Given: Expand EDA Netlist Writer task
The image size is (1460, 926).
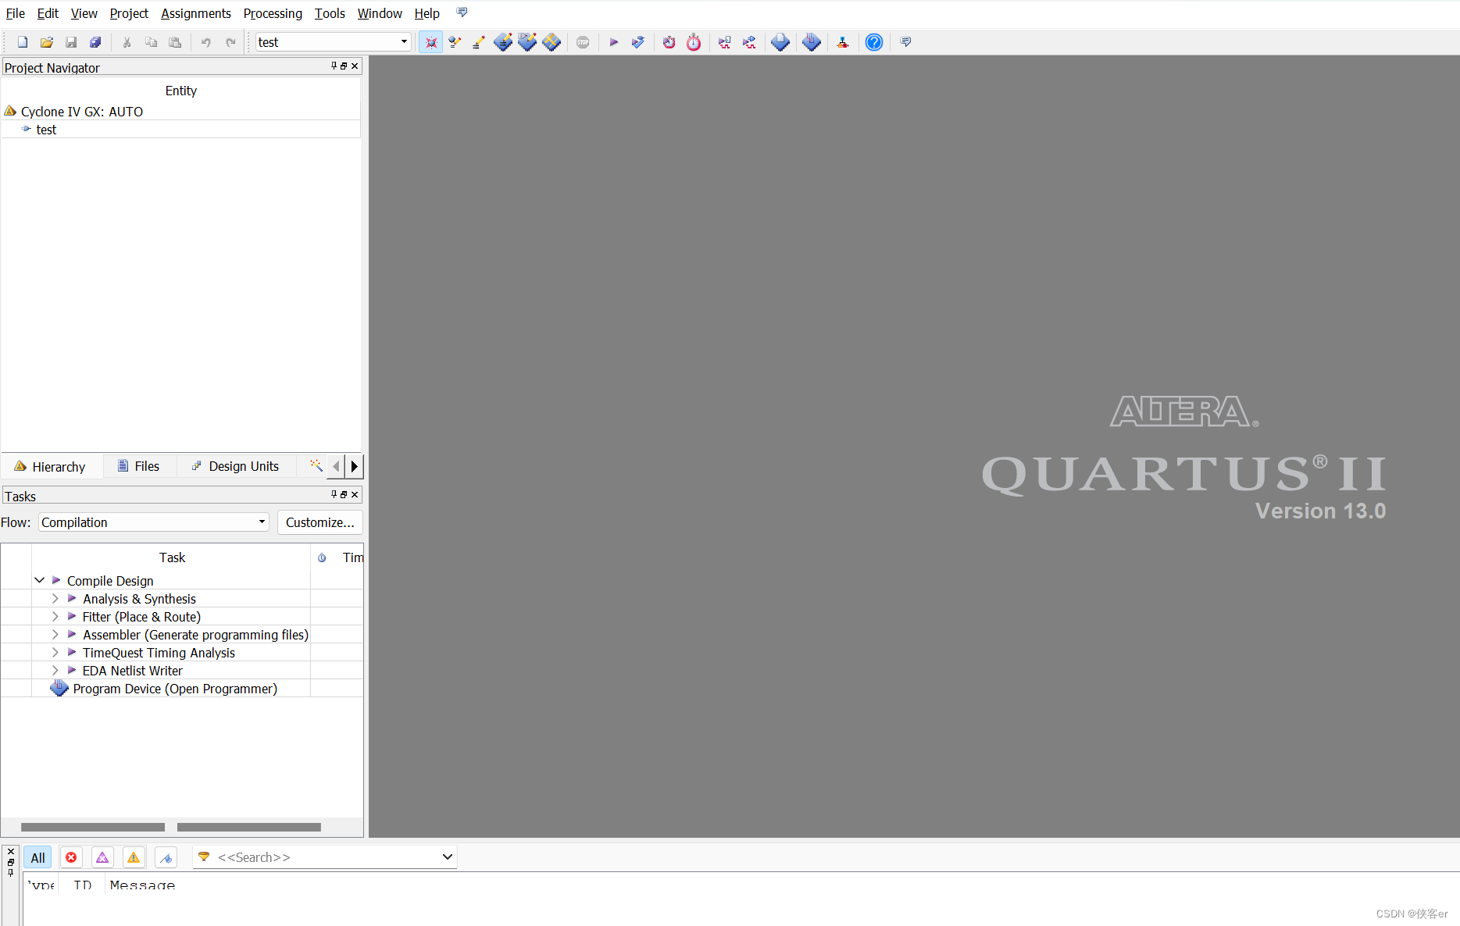Looking at the screenshot, I should click(x=55, y=670).
